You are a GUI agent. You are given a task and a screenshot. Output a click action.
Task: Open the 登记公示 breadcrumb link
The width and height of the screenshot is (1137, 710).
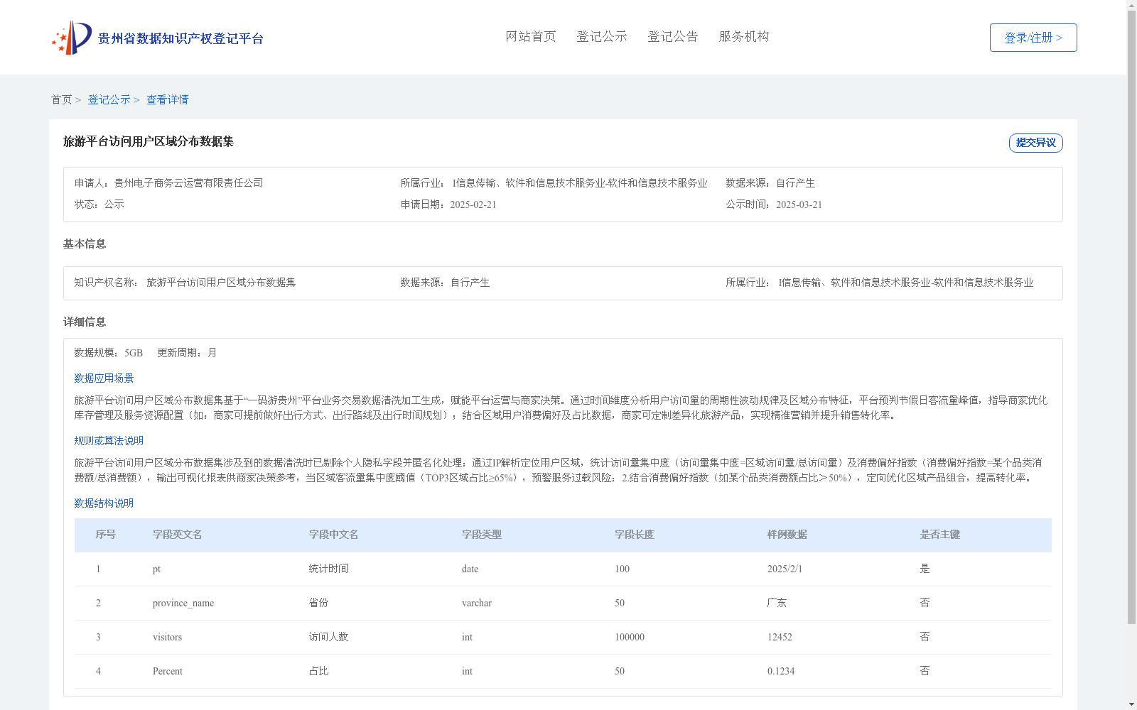point(109,100)
